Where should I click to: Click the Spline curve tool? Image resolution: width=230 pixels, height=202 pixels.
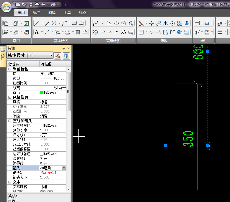tap(95, 23)
